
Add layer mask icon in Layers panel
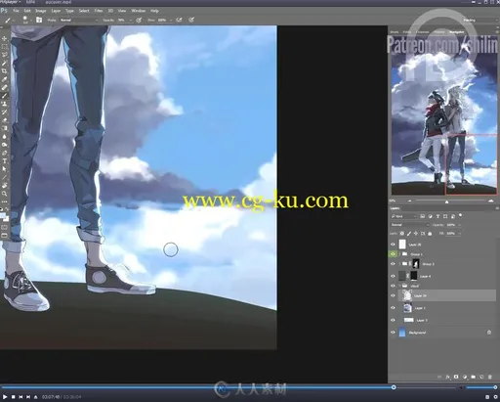[456, 377]
